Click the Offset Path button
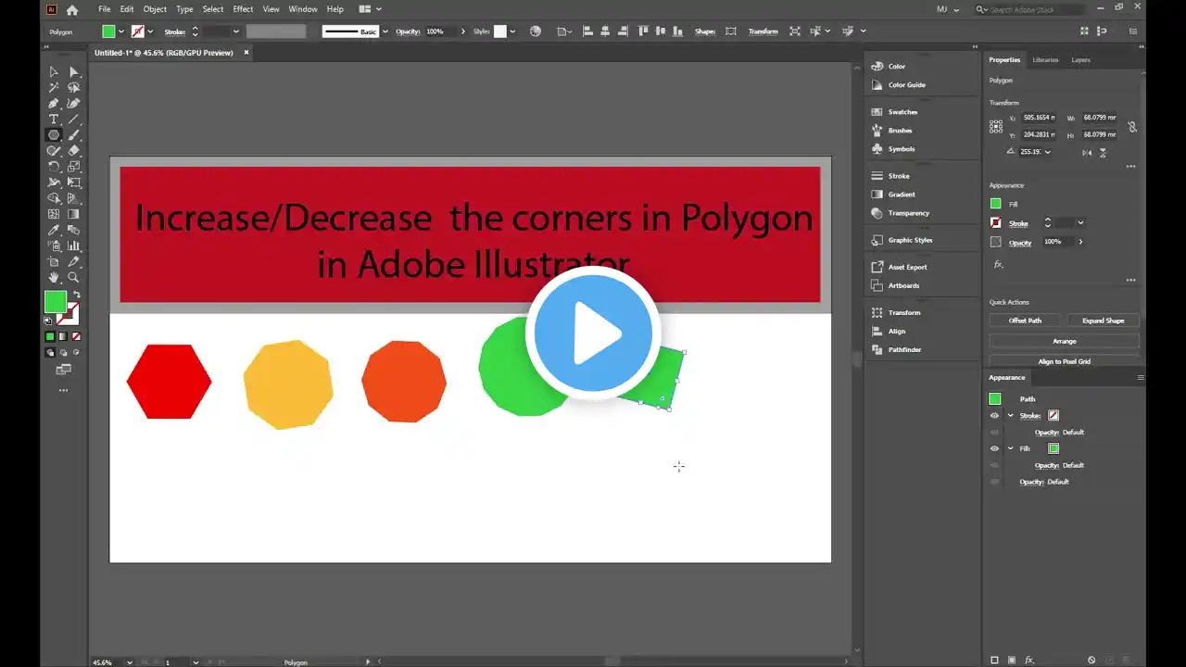 click(x=1026, y=321)
